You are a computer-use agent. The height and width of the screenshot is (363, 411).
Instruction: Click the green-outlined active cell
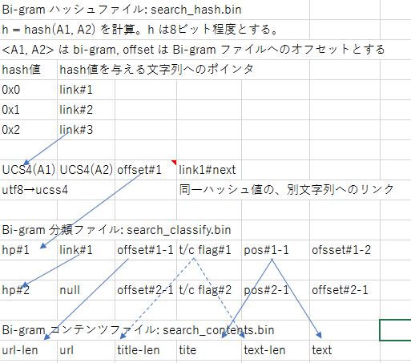[x=396, y=330]
